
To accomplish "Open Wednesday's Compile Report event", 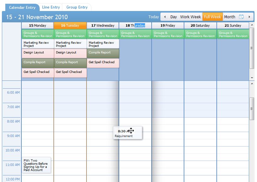I will (x=103, y=53).
